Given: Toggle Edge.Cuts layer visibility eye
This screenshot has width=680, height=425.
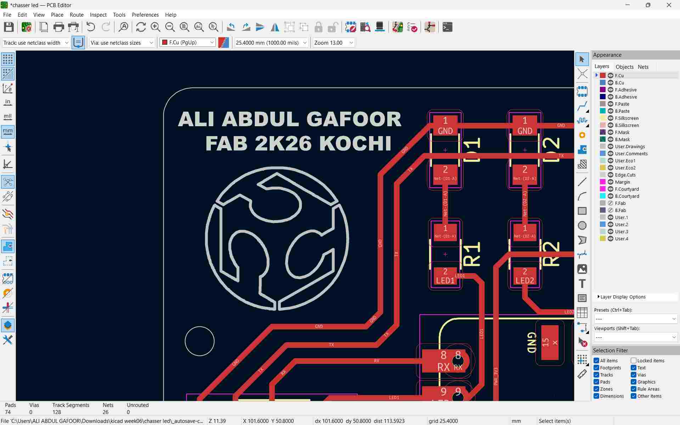Looking at the screenshot, I should click(x=611, y=175).
